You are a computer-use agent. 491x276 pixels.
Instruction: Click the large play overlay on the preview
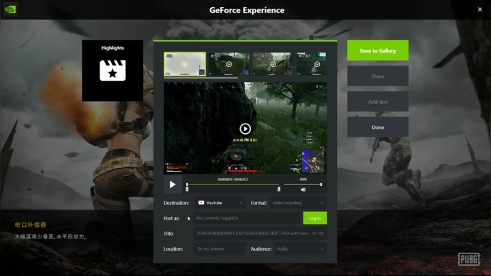(245, 128)
